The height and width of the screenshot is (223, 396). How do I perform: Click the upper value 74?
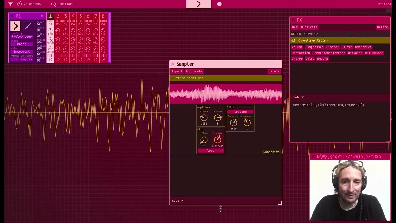[x=38, y=24]
